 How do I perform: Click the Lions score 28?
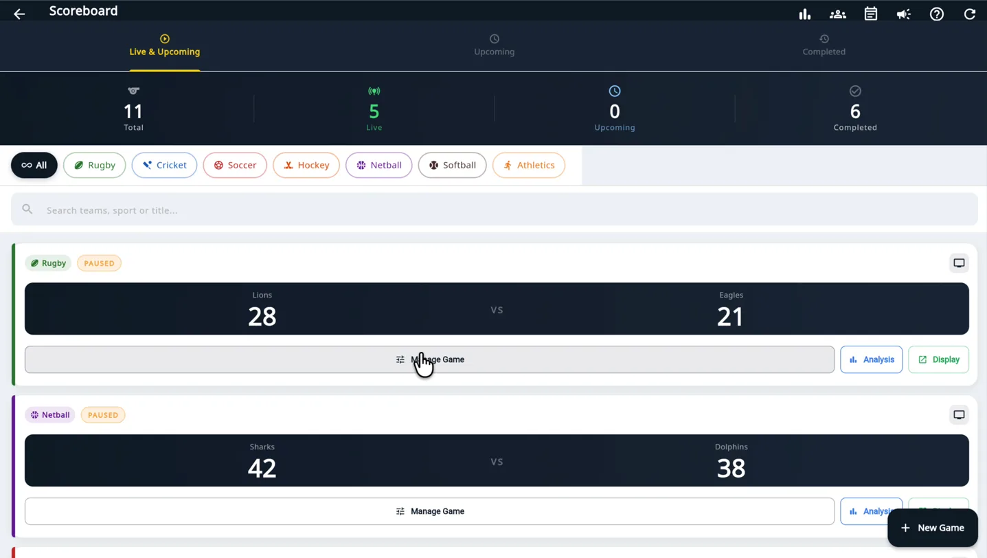click(262, 316)
